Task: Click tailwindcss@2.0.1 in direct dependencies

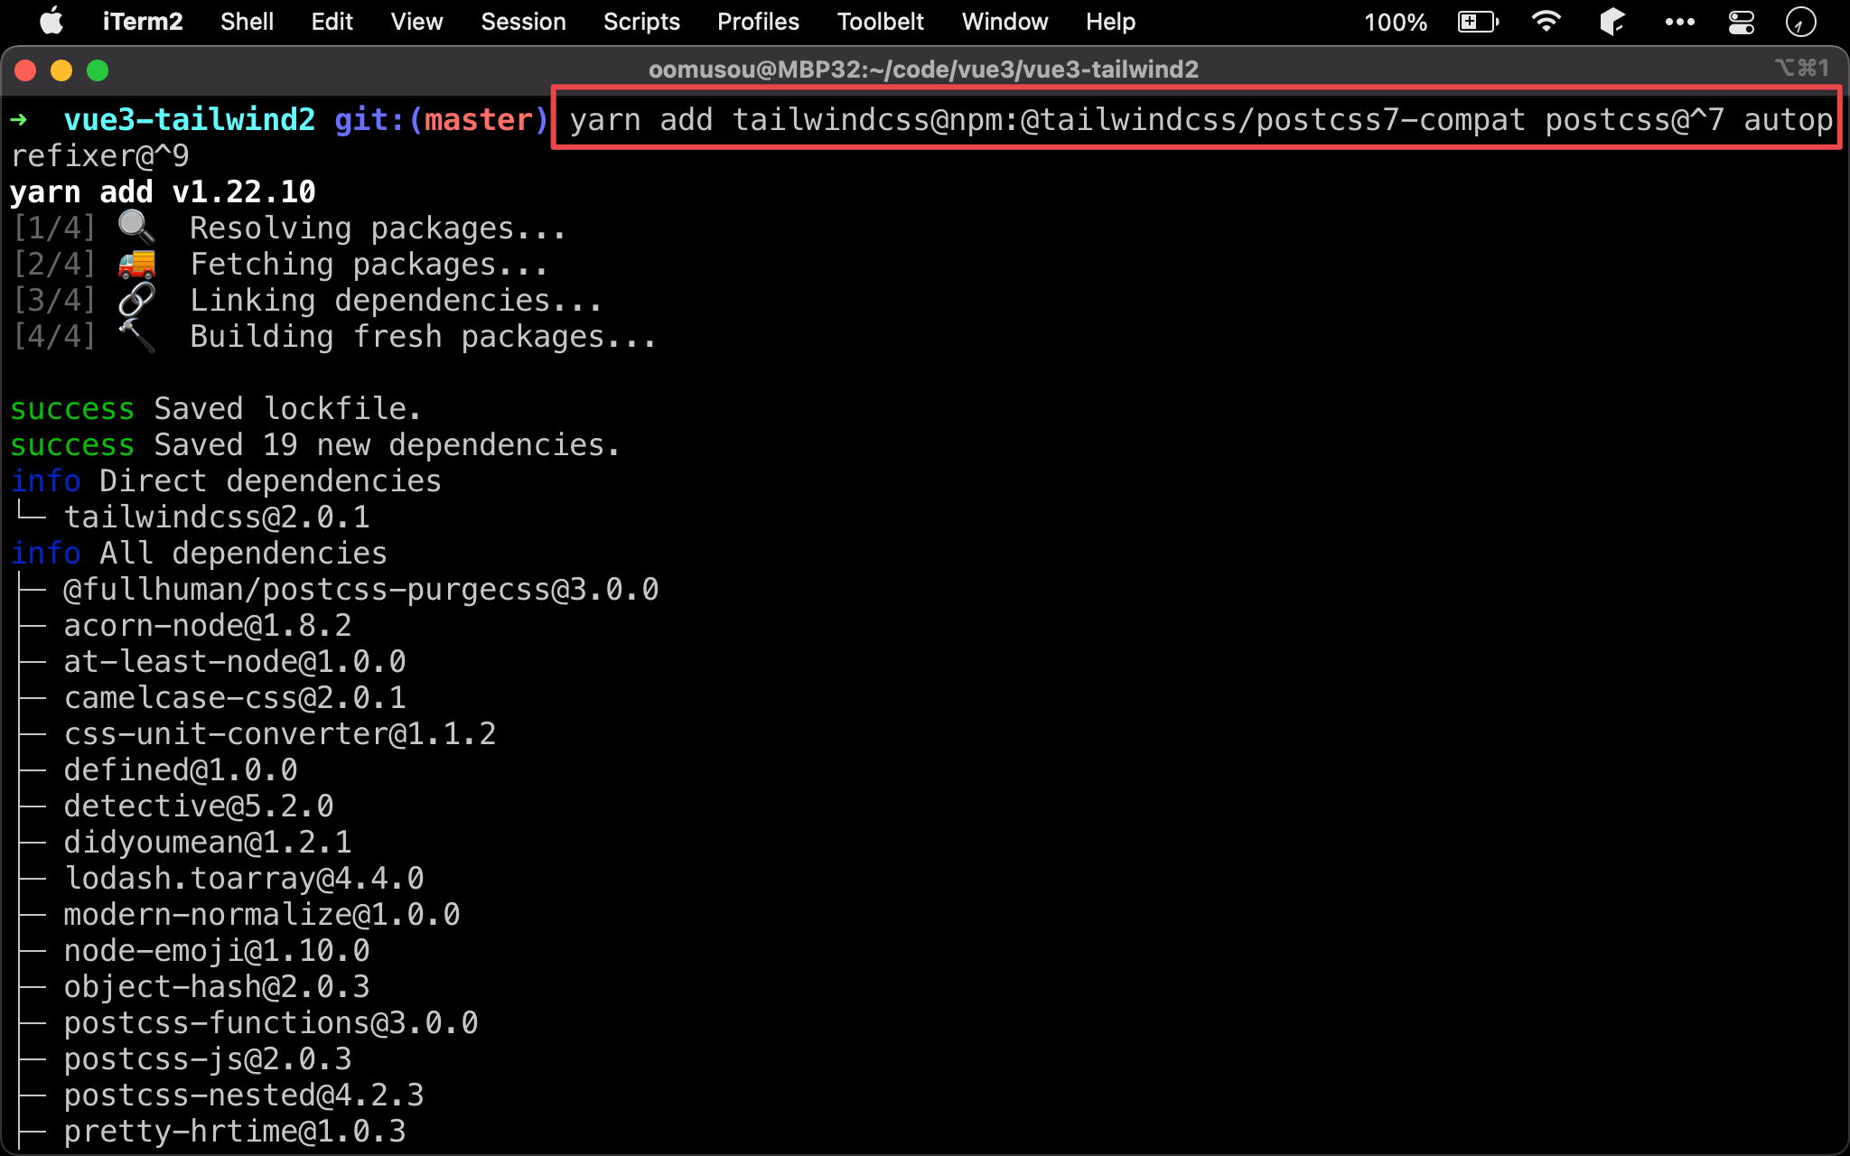Action: click(x=217, y=517)
